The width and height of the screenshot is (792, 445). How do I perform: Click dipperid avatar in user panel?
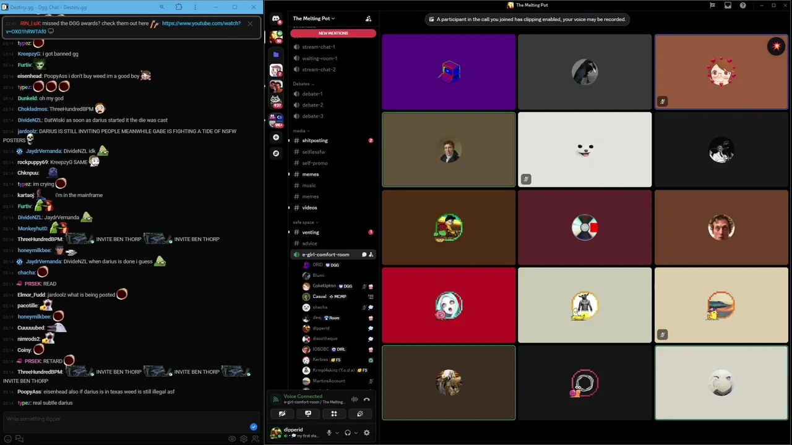tap(276, 433)
